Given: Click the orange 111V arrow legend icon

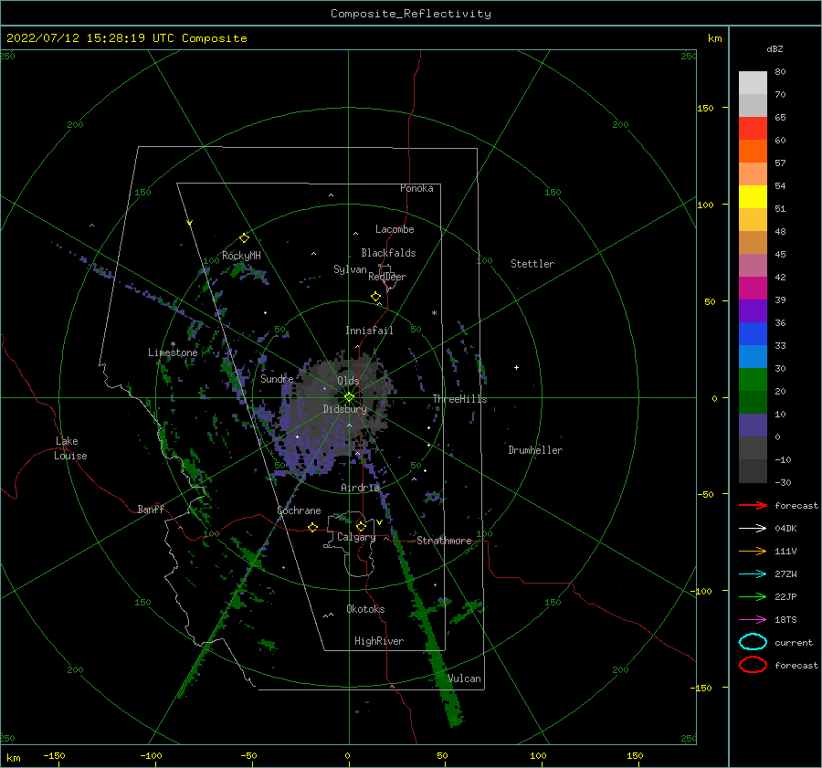Looking at the screenshot, I should pyautogui.click(x=753, y=551).
